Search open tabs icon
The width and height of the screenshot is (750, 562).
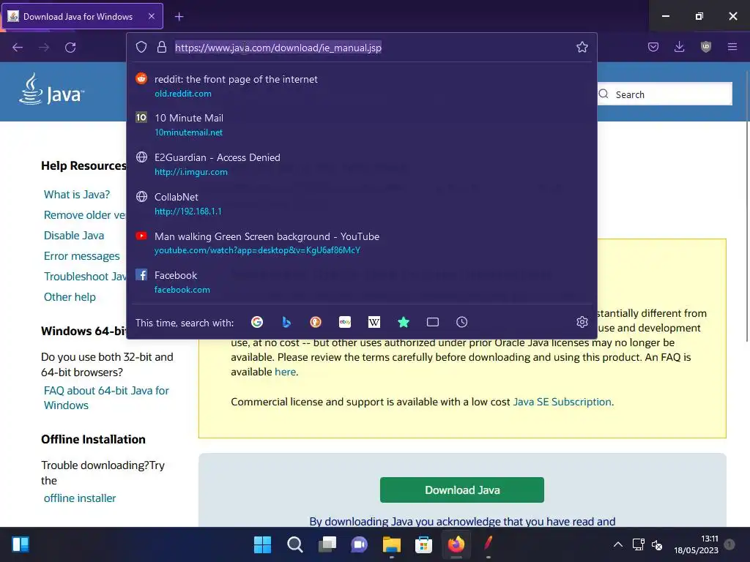point(432,322)
